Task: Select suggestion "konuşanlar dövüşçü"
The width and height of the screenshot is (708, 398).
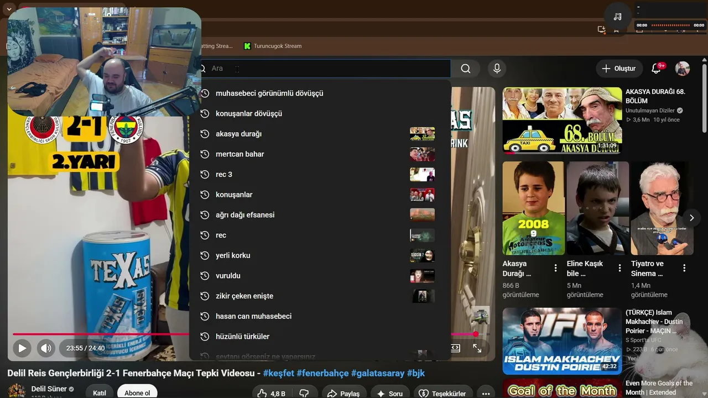Action: coord(320,113)
